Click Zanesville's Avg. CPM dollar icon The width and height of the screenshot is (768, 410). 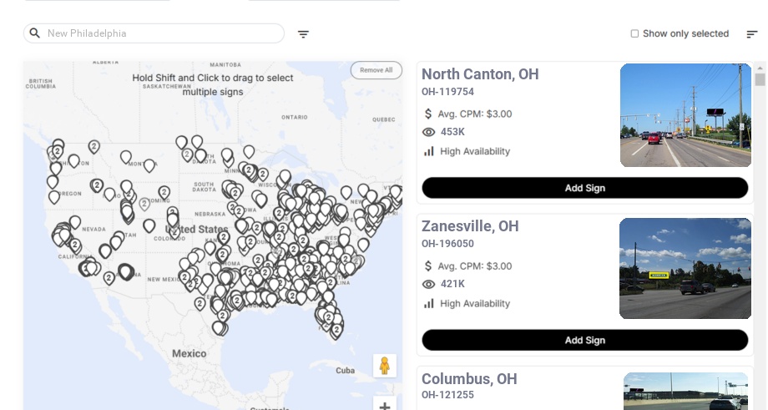(429, 266)
